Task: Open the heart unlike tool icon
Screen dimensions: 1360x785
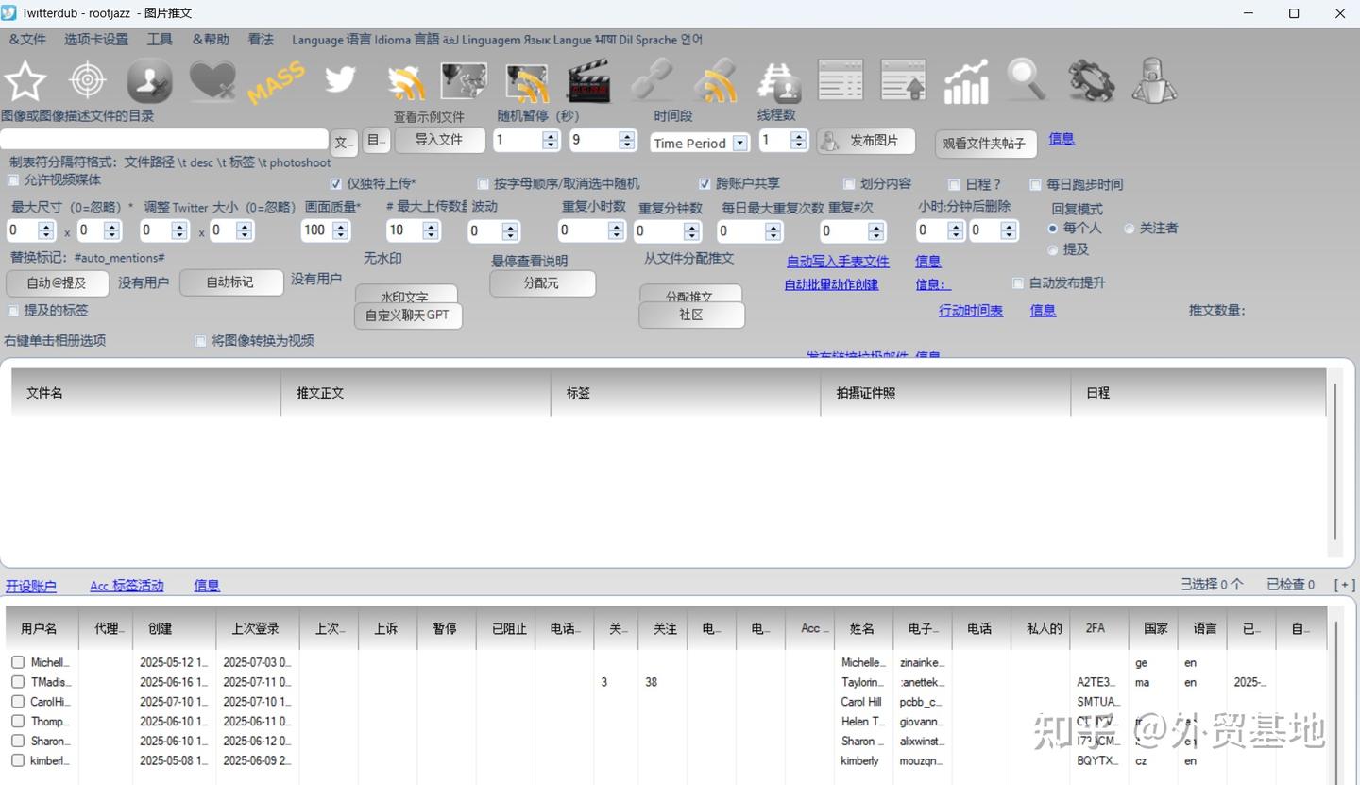Action: [x=212, y=81]
